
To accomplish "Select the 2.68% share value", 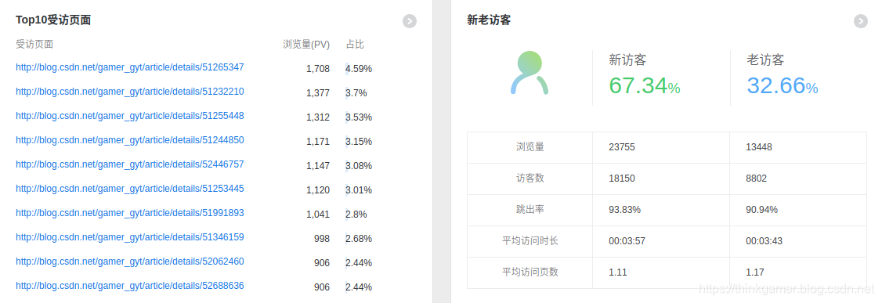I will [359, 238].
